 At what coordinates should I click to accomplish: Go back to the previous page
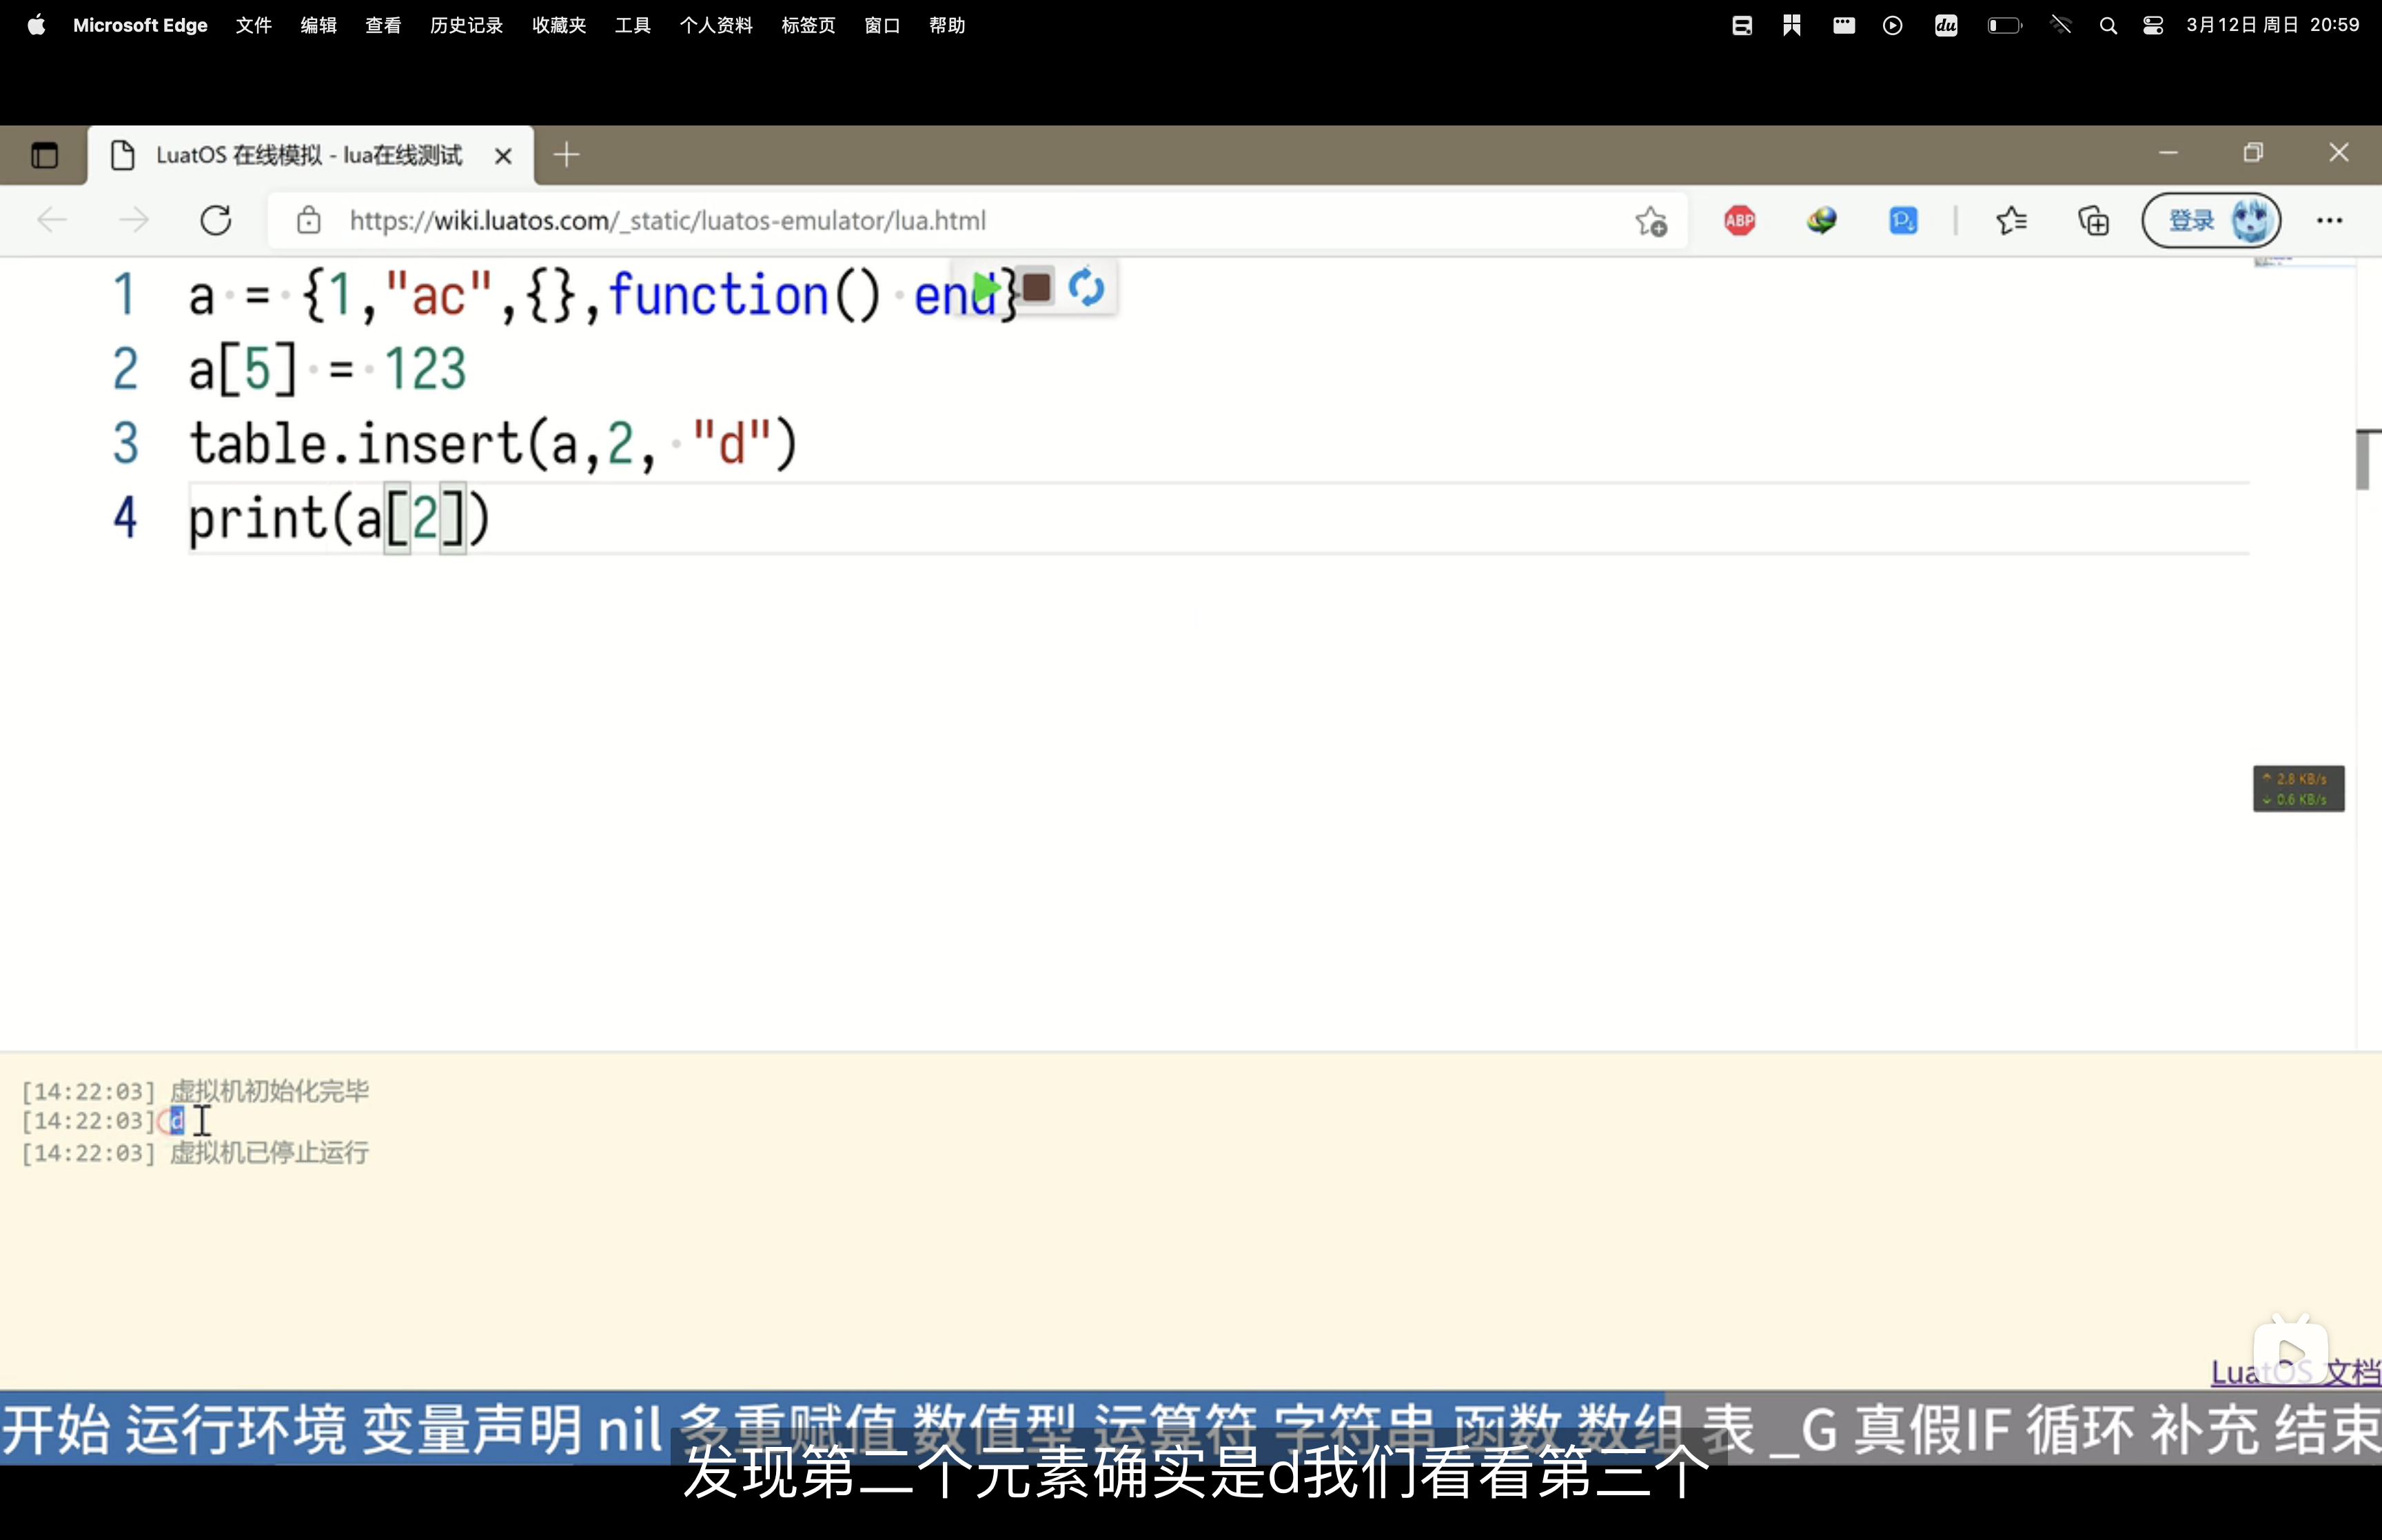(x=52, y=220)
